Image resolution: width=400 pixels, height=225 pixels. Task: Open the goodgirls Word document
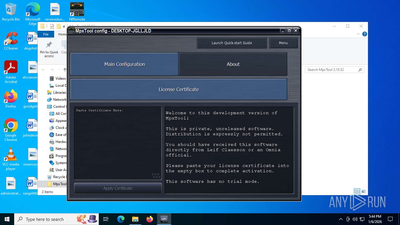point(31,99)
